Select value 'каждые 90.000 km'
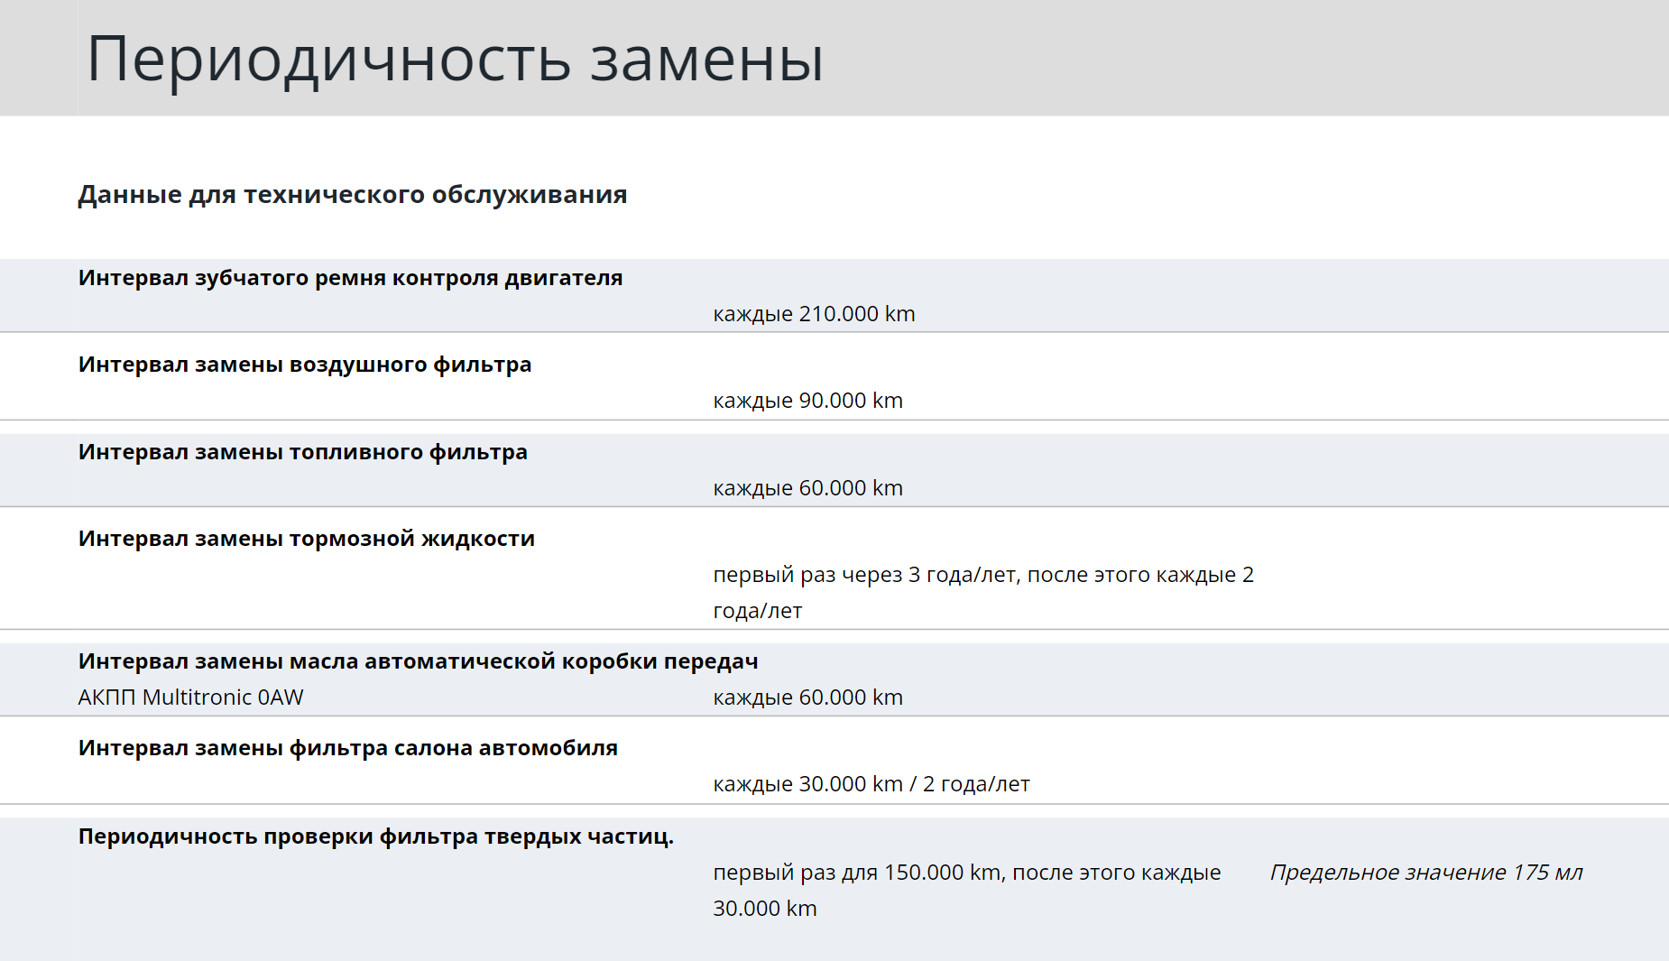 [807, 401]
